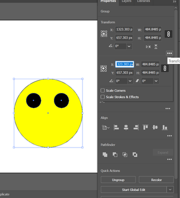
Task: Click the Pathfinder Exclude icon
Action: click(135, 154)
